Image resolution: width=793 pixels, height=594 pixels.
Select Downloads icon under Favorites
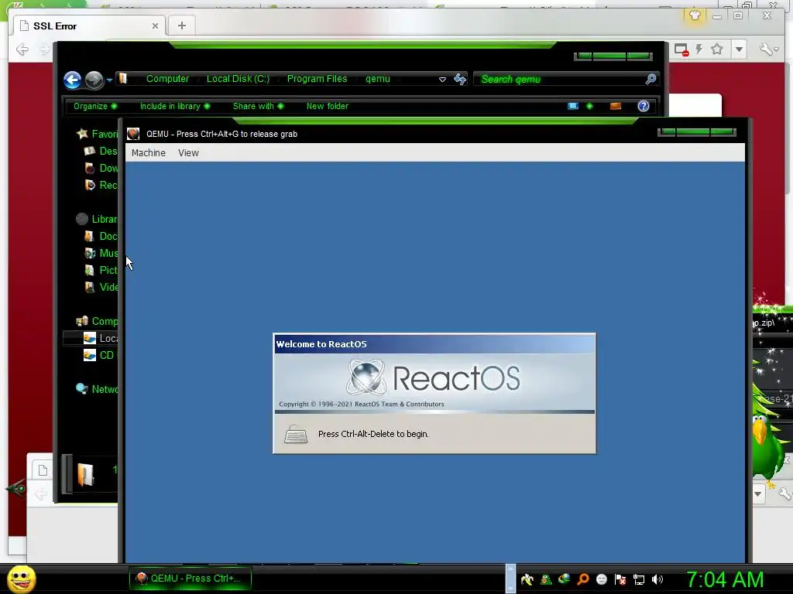(90, 168)
